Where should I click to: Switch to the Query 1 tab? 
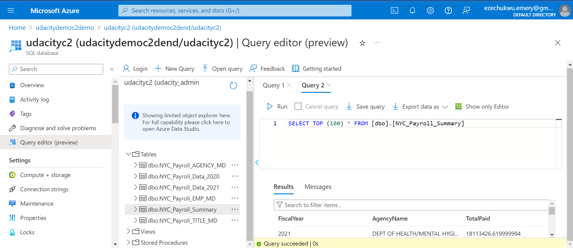pyautogui.click(x=273, y=85)
